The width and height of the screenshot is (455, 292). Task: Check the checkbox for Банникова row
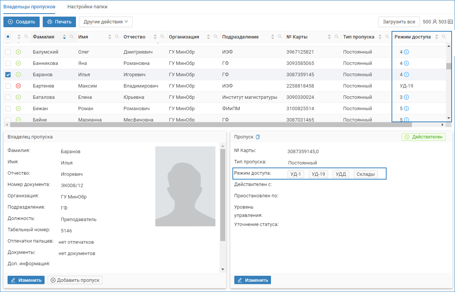tap(8, 63)
